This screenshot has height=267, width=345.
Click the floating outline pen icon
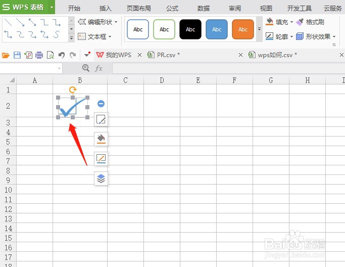coord(101,158)
